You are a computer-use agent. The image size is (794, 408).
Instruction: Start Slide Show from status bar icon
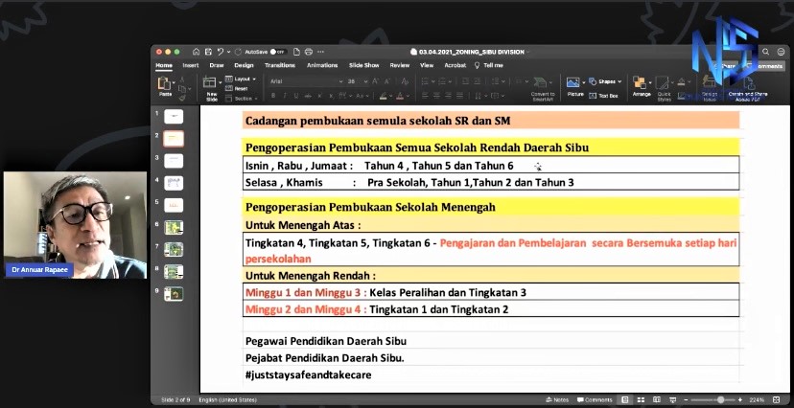click(x=672, y=400)
